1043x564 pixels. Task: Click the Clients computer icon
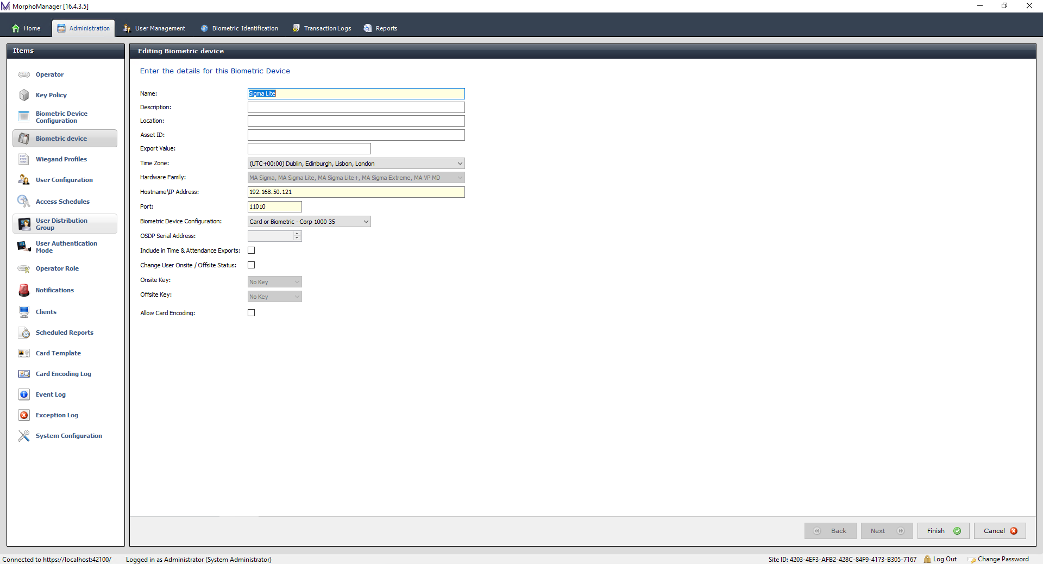coord(24,312)
